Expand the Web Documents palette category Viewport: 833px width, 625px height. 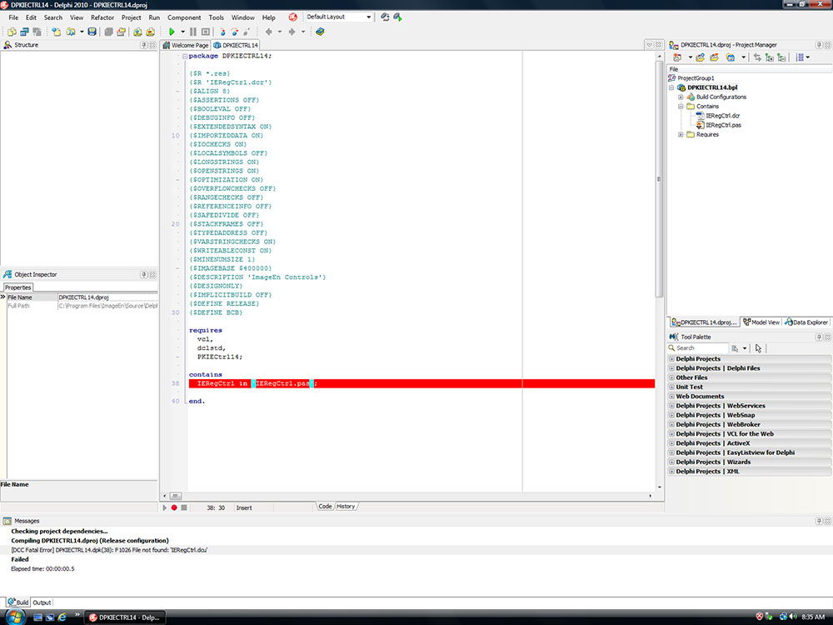672,397
